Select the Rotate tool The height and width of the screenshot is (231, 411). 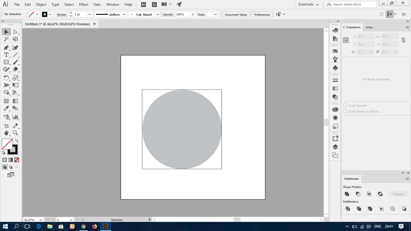tap(6, 78)
